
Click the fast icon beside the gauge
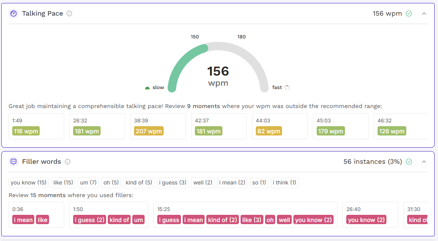(x=287, y=87)
